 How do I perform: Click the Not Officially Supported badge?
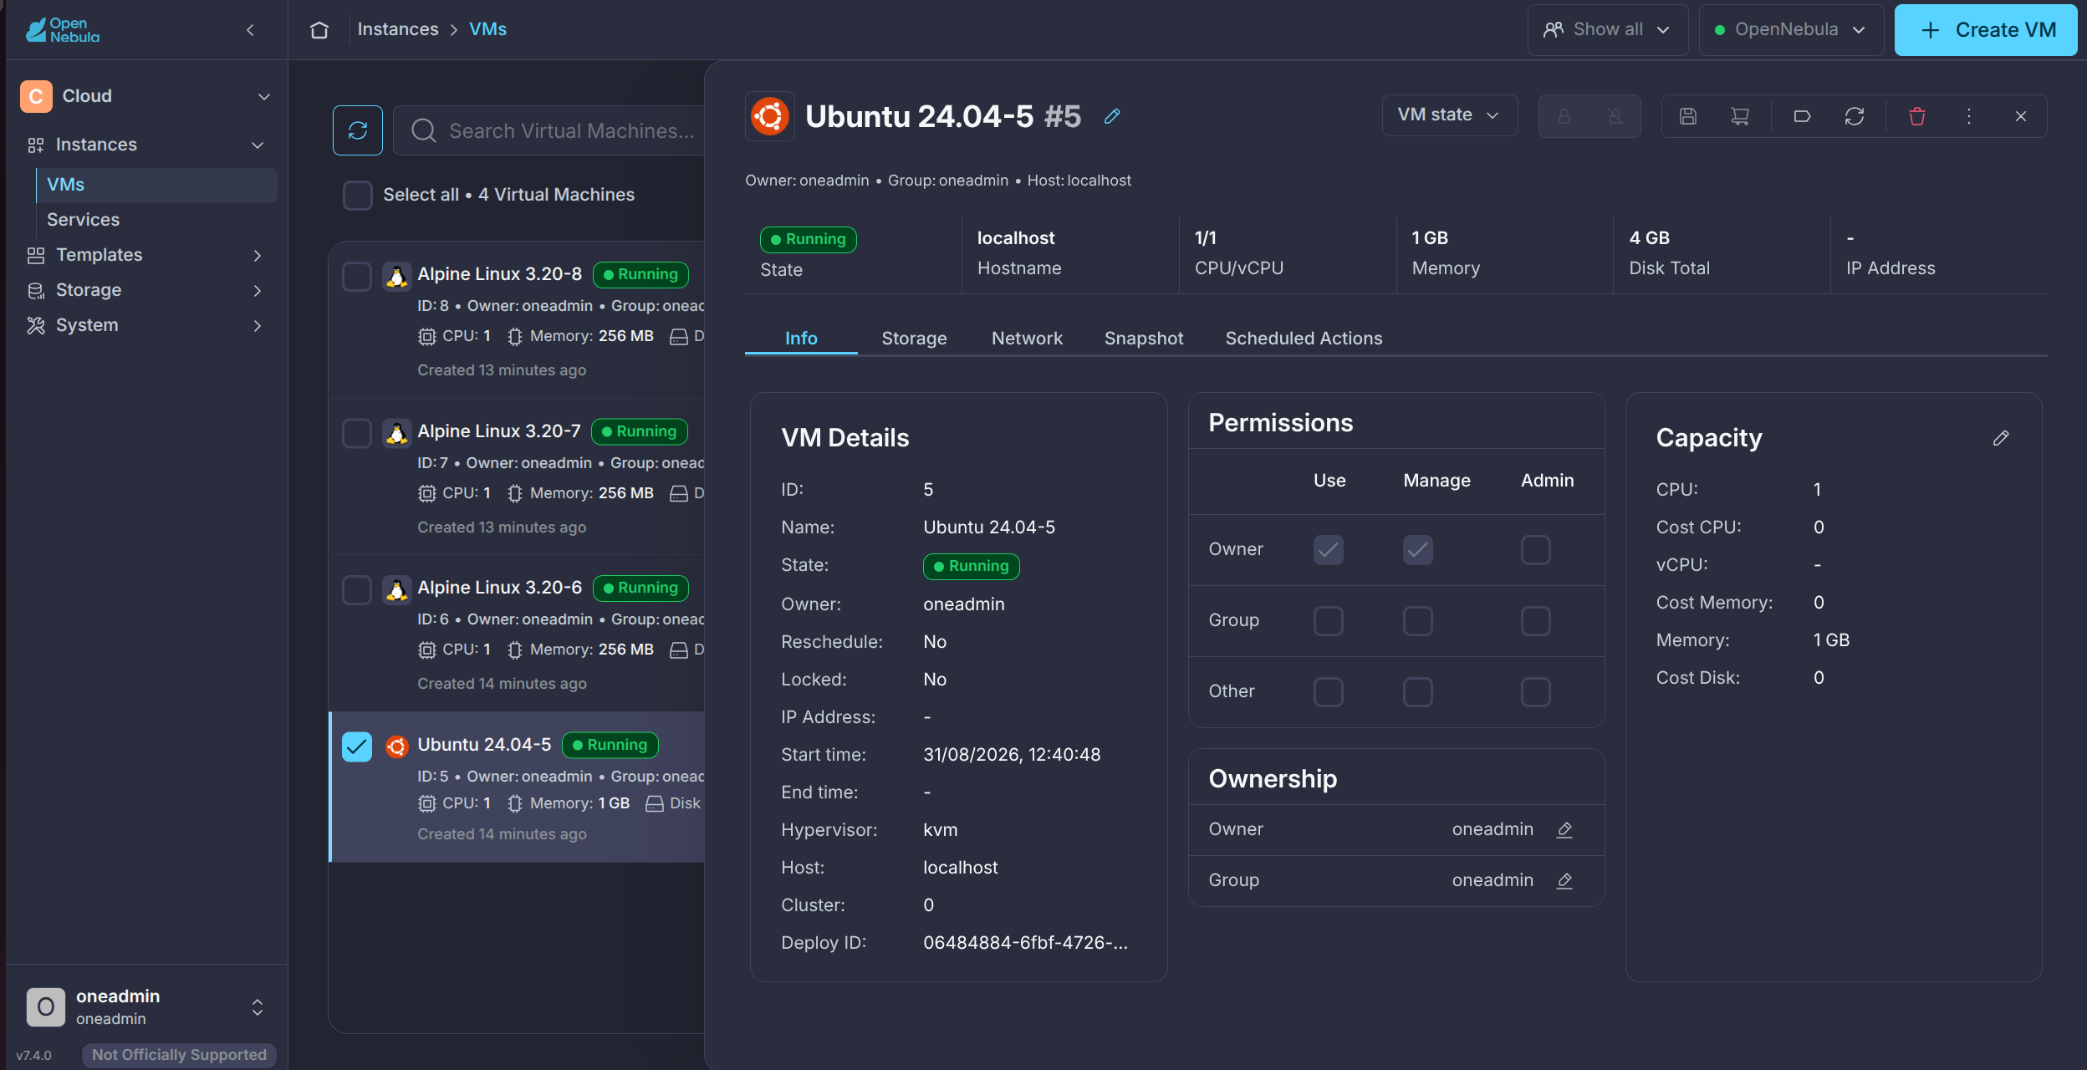179,1055
